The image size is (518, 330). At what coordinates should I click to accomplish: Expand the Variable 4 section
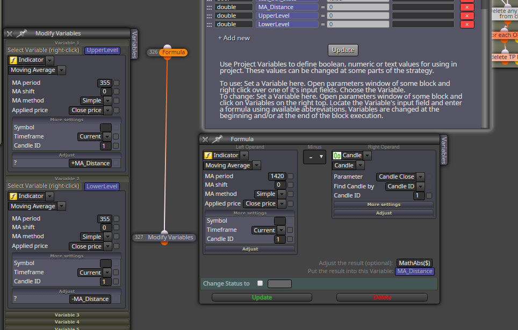pyautogui.click(x=67, y=322)
